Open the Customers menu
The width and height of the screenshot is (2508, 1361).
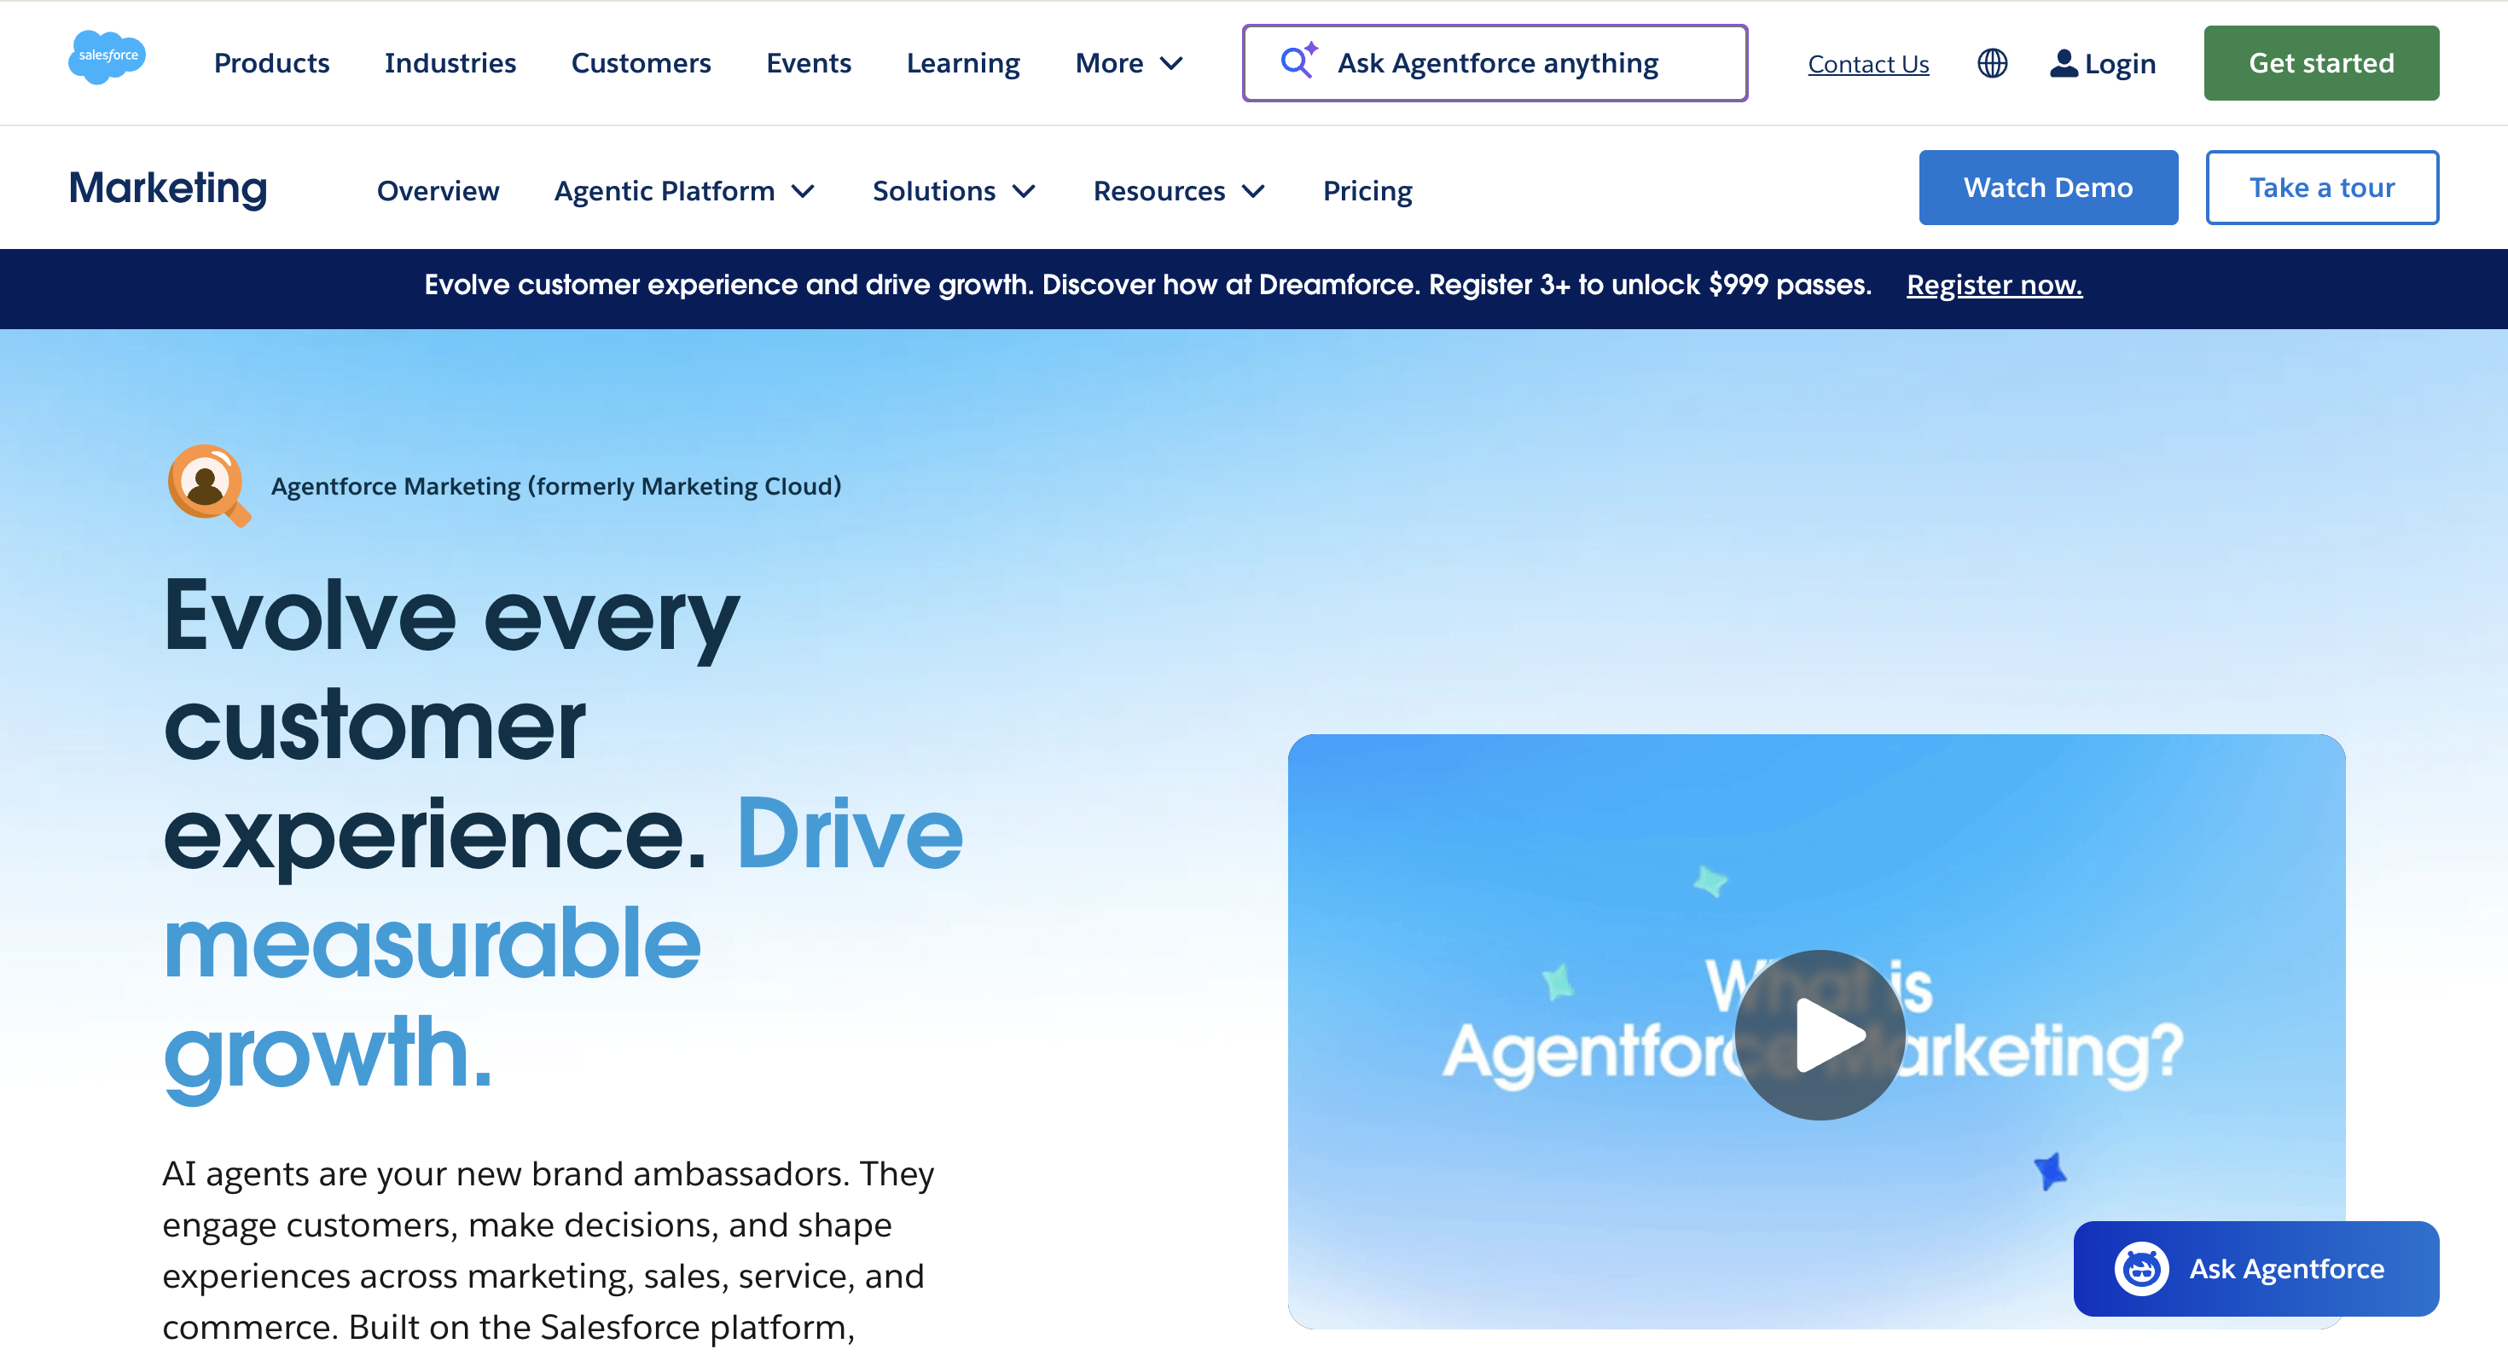tap(641, 63)
